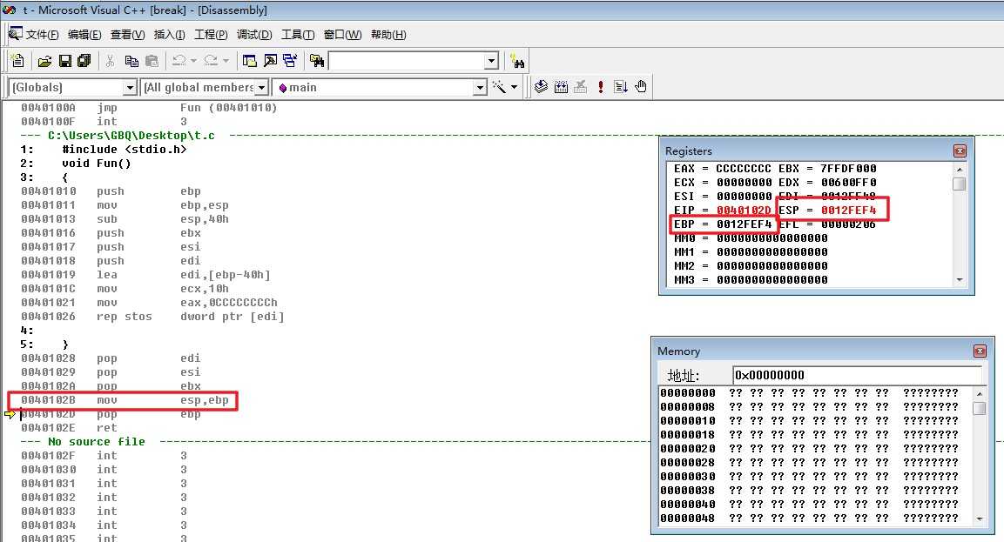This screenshot has width=1004, height=542.
Task: Click the EBP register value 0012FEF4
Action: (744, 224)
